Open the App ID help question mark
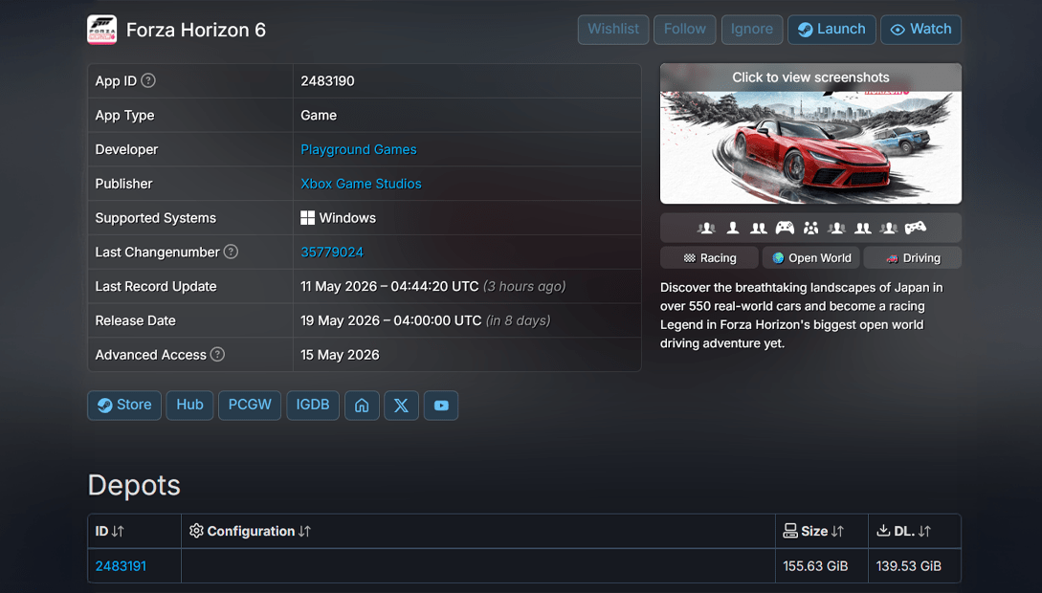This screenshot has height=593, width=1042. tap(148, 80)
